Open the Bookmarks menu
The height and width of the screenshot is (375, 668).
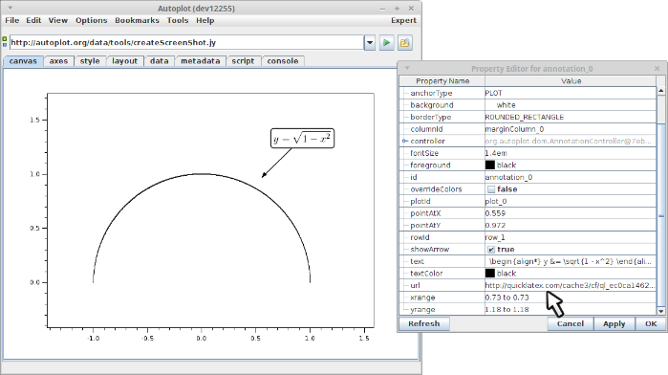[137, 20]
